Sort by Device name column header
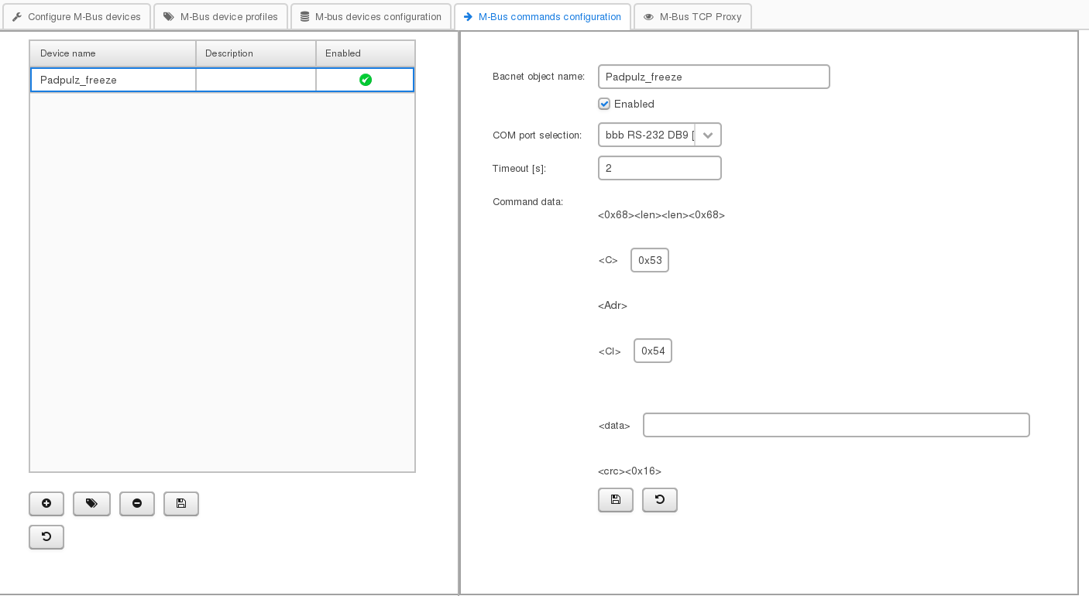This screenshot has height=596, width=1089. pos(113,53)
